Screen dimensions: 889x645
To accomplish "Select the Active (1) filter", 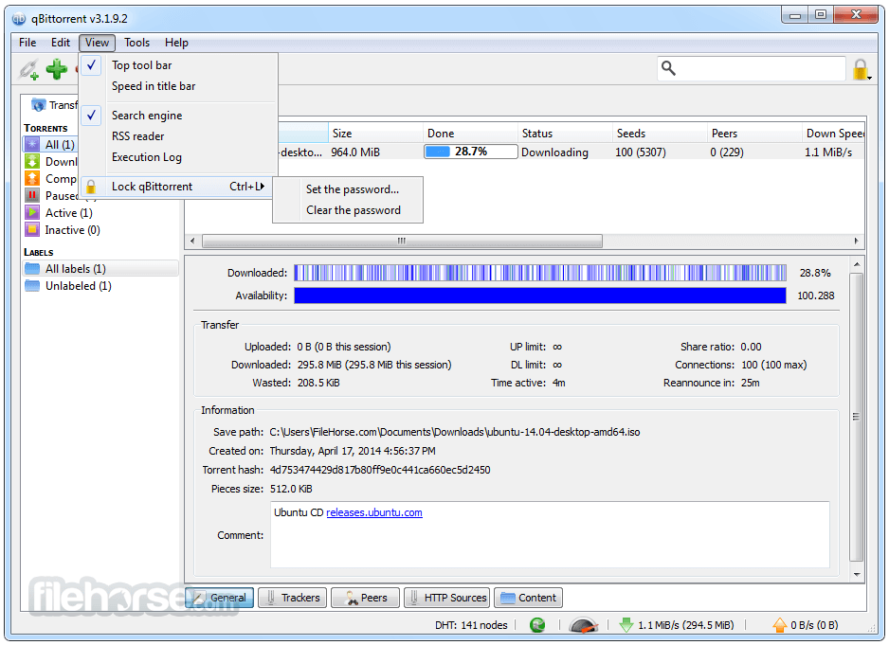I will (x=59, y=212).
